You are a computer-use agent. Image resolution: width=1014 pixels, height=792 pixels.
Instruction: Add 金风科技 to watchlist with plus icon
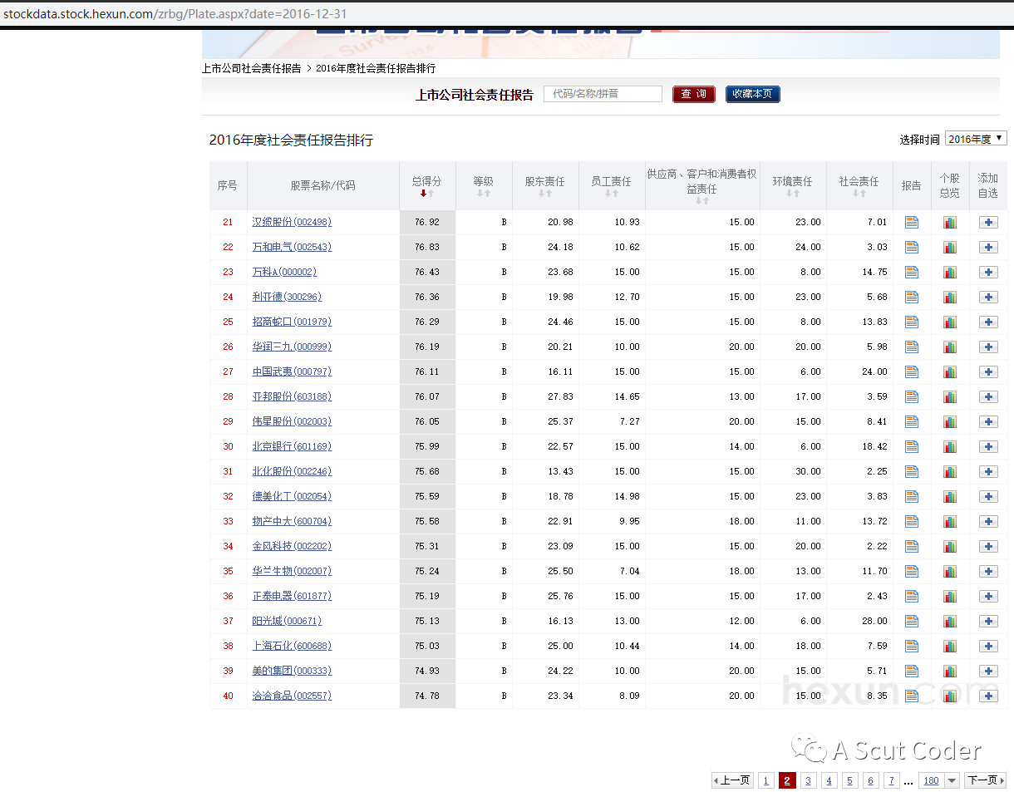click(988, 546)
